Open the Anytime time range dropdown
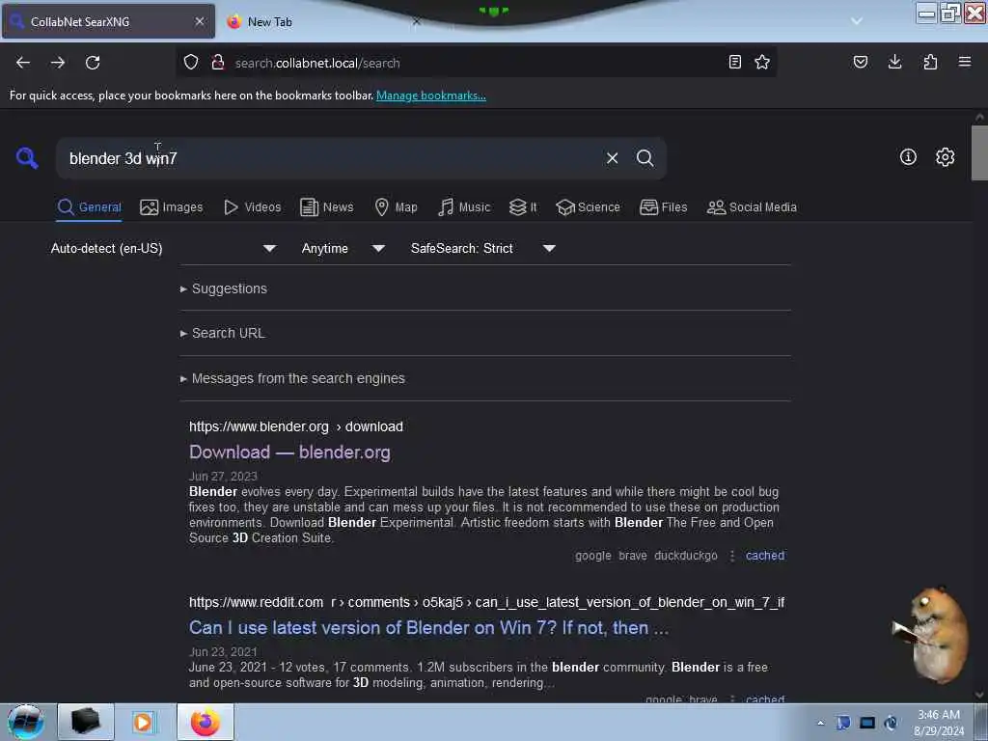The width and height of the screenshot is (988, 741). 343,248
